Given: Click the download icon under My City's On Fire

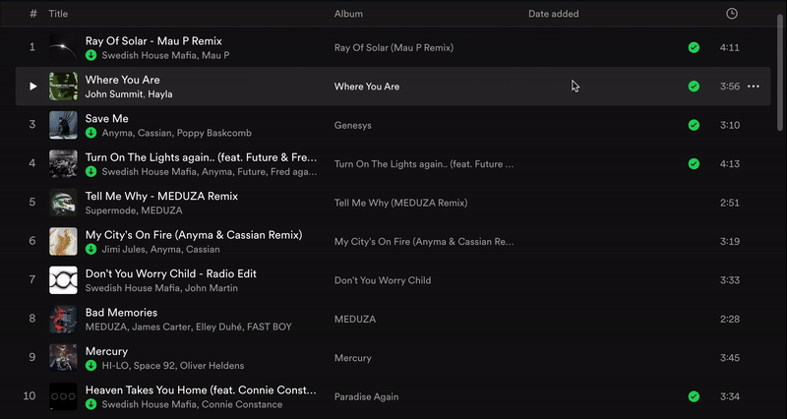Looking at the screenshot, I should point(91,250).
